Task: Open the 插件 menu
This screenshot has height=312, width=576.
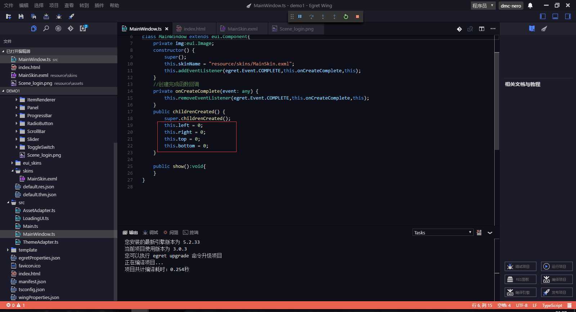Action: pos(99,5)
